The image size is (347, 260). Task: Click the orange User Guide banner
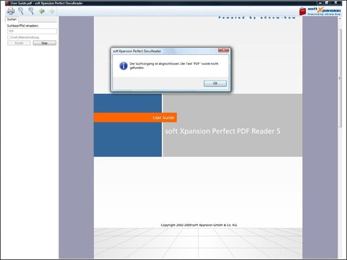click(x=135, y=118)
